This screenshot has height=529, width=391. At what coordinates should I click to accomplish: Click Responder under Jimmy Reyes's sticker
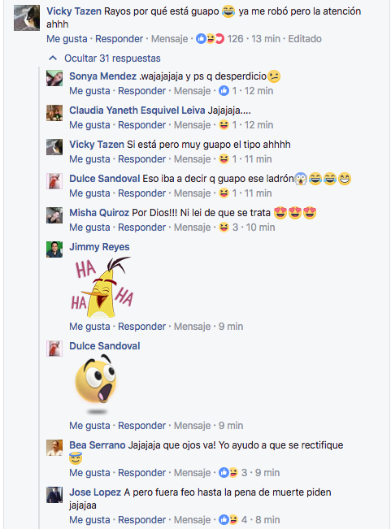tap(141, 327)
